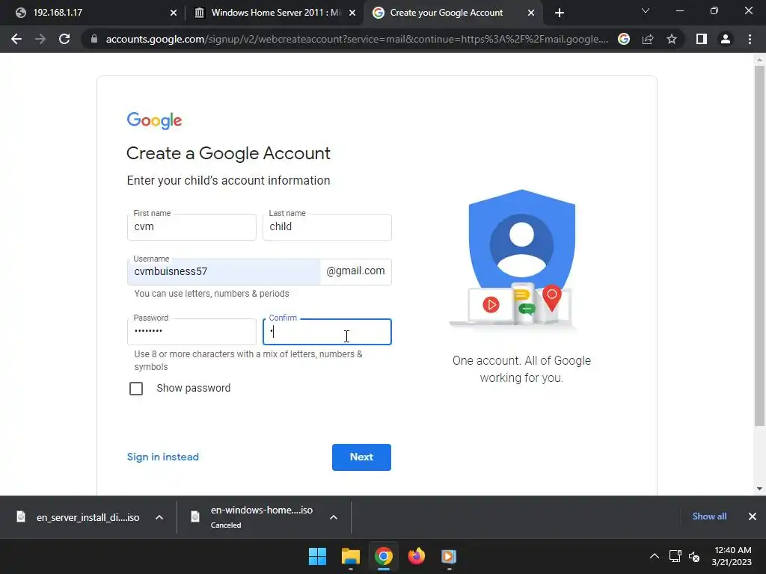Image resolution: width=766 pixels, height=574 pixels.
Task: Select the Create your Google Account tab
Action: (453, 13)
